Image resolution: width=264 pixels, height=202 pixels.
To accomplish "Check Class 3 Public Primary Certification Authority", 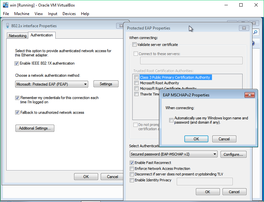I will pos(136,77).
